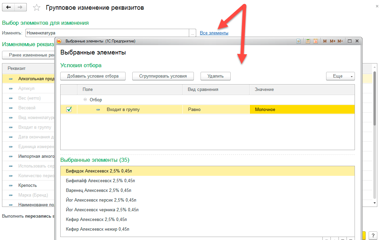Click into the Изменять Номенклатура field
The height and width of the screenshot is (240, 380).
[x=107, y=33]
